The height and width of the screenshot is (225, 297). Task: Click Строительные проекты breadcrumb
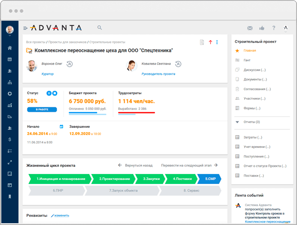pos(107,42)
